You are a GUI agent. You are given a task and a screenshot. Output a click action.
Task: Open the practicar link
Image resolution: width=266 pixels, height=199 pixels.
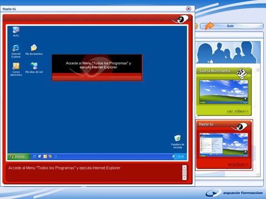[x=238, y=164]
